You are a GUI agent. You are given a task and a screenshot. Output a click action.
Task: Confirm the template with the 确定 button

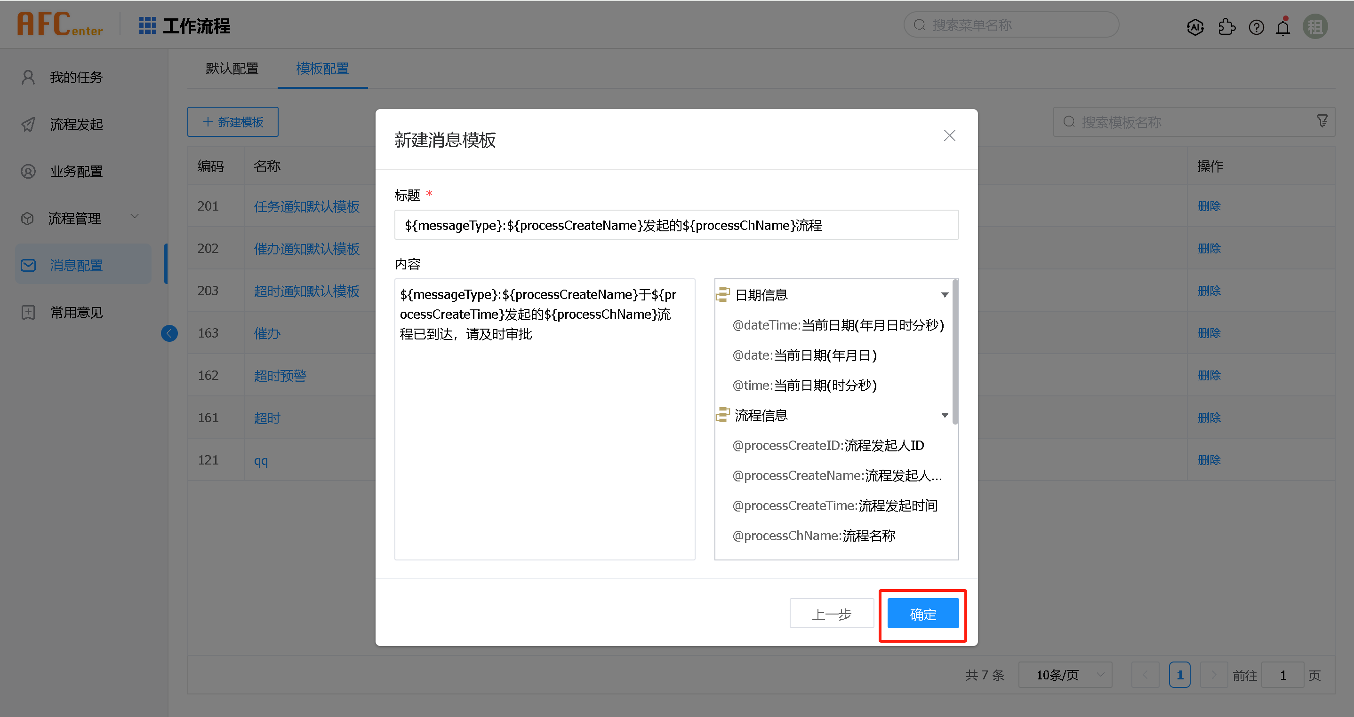tap(922, 614)
